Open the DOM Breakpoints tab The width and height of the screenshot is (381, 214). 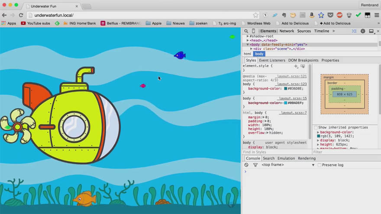(303, 60)
